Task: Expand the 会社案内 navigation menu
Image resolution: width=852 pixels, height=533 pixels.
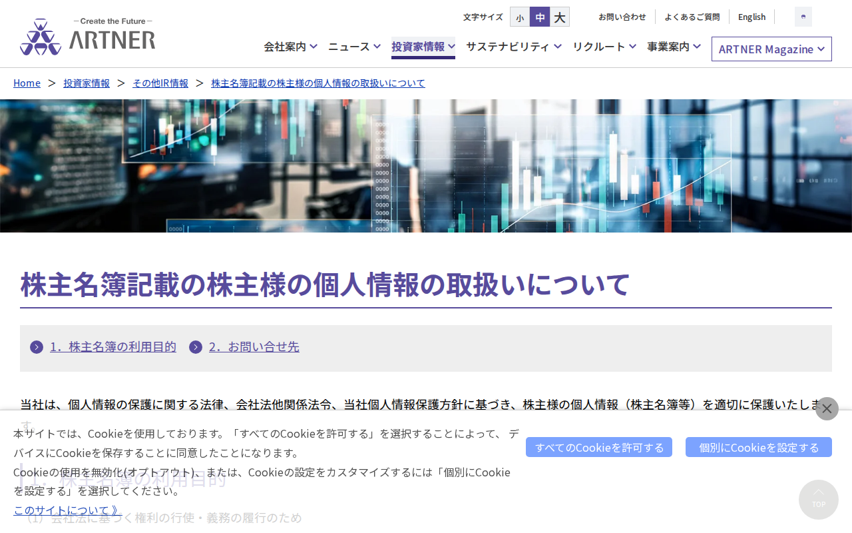Action: coord(290,47)
